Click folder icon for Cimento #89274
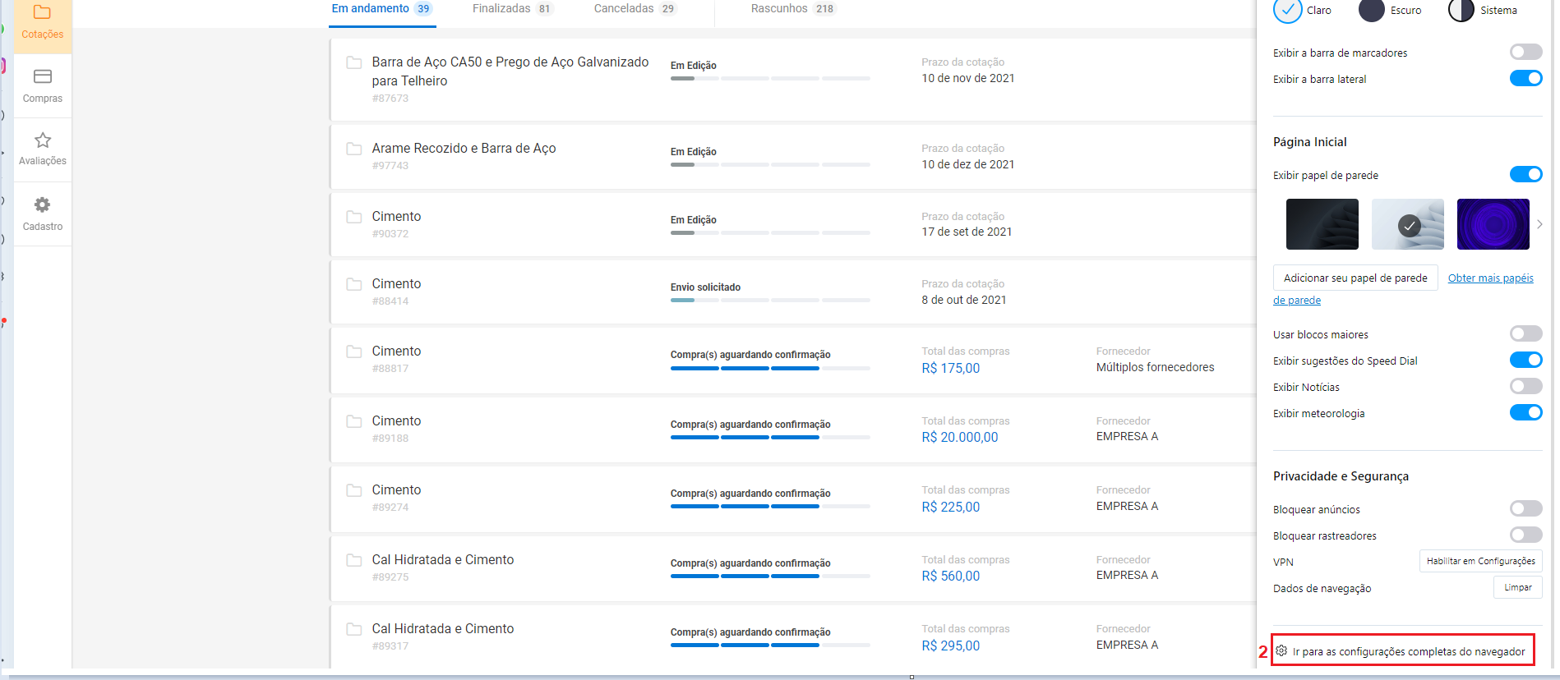1560x680 pixels. click(354, 490)
